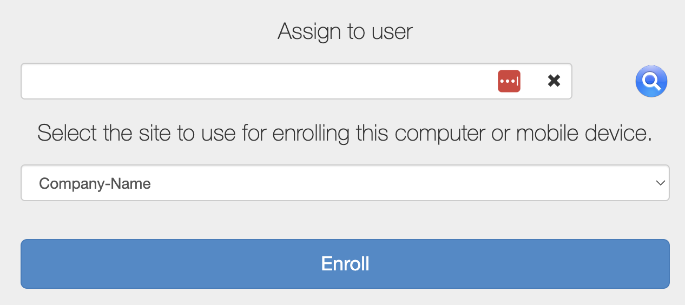Focus the empty username text box
This screenshot has height=305, width=685.
tap(254, 81)
